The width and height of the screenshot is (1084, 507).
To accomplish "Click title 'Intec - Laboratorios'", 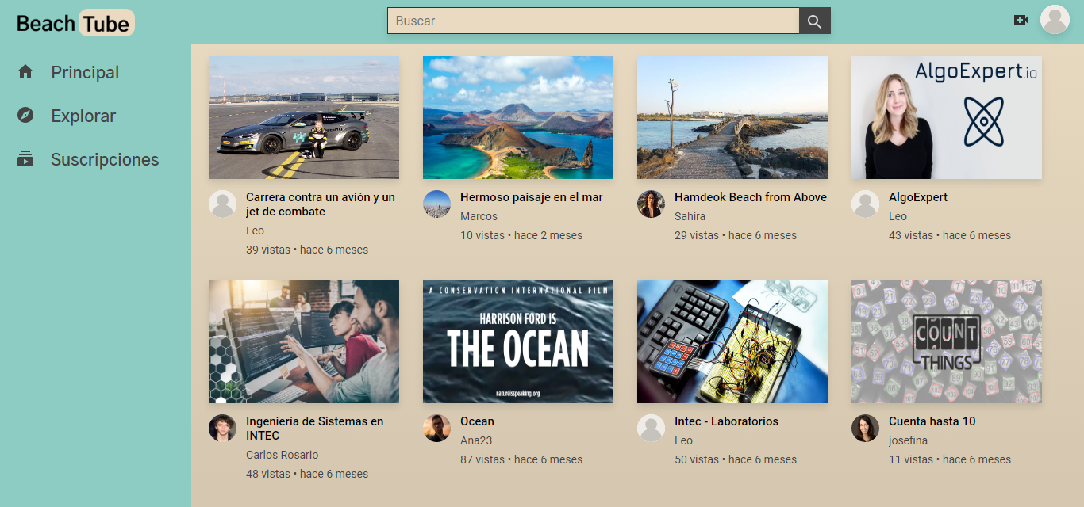I will point(726,421).
